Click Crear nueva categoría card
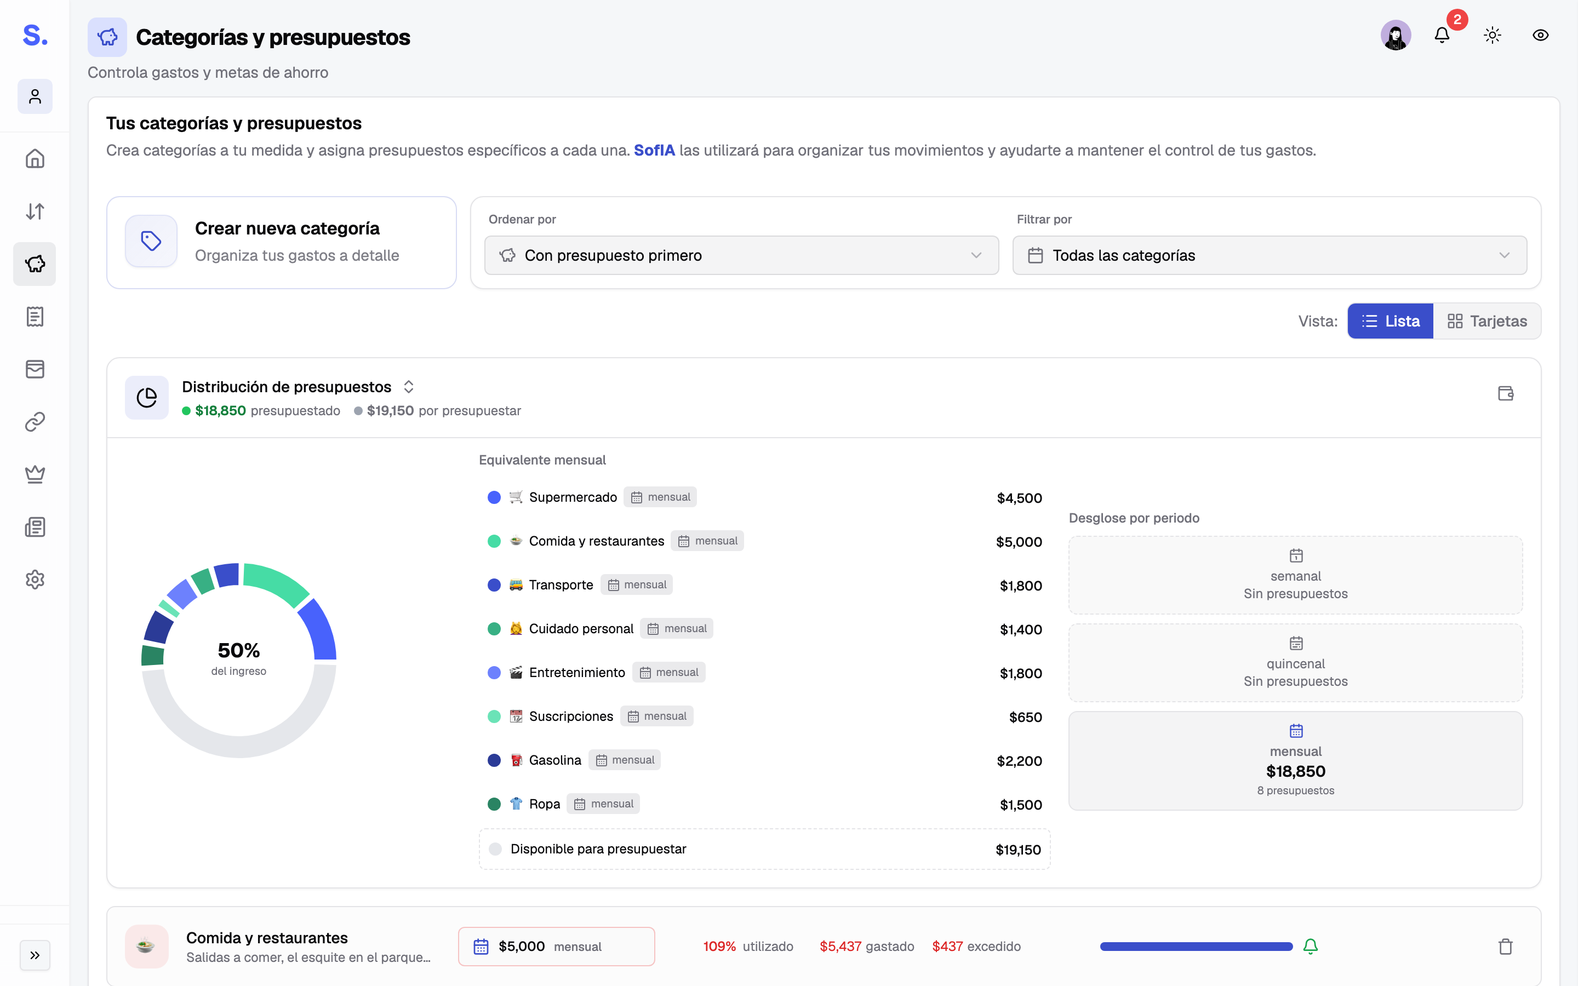Viewport: 1578px width, 986px height. point(282,243)
